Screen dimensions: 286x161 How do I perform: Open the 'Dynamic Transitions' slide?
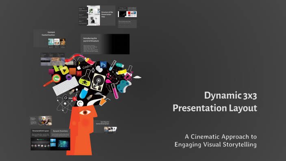61,134
